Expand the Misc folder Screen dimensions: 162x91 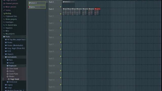[6, 31]
